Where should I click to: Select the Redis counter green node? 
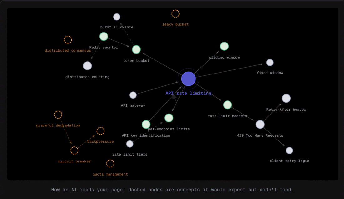pyautogui.click(x=104, y=36)
